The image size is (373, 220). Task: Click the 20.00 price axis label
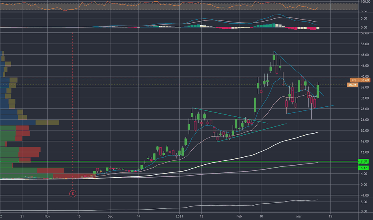click(365, 130)
